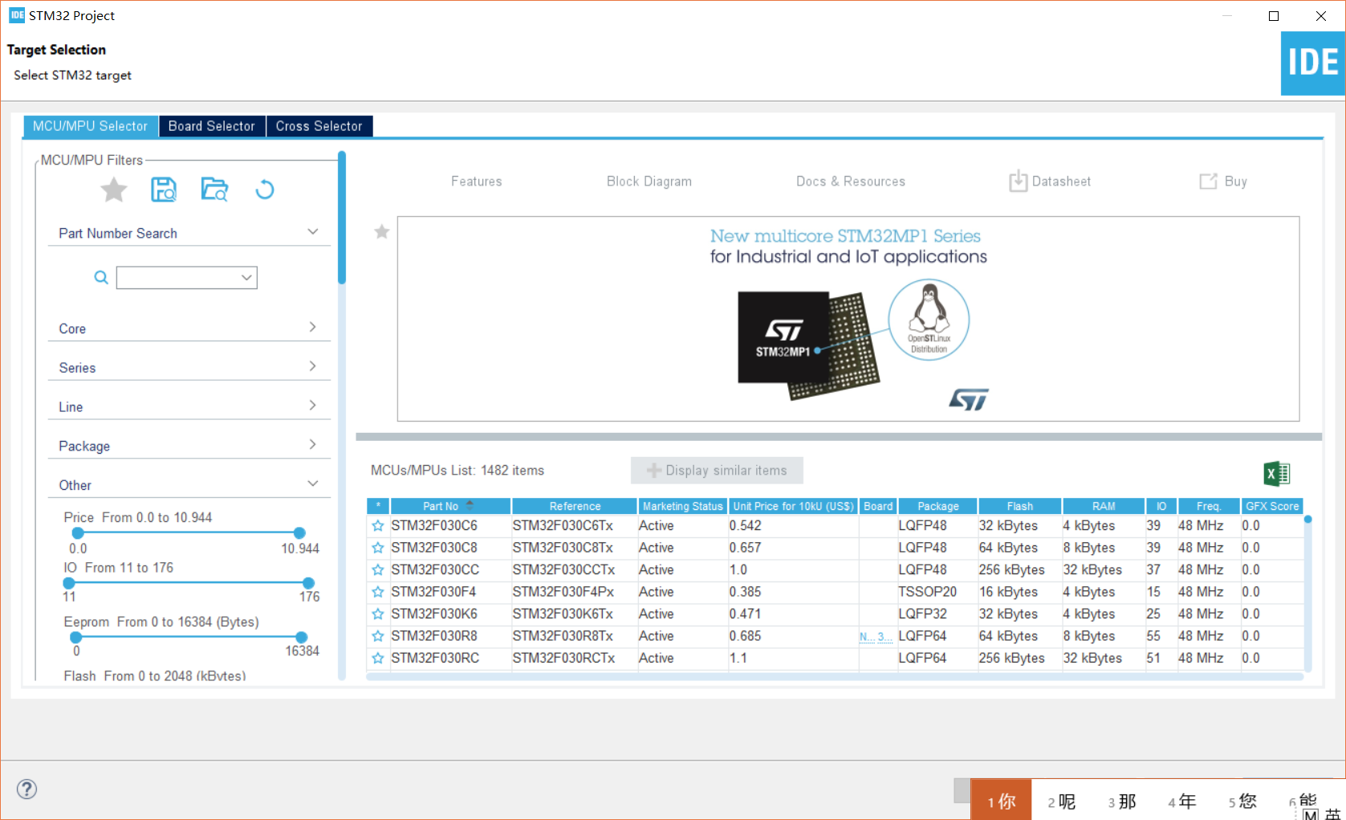Switch to the Cross Selector tab
The width and height of the screenshot is (1346, 820).
[319, 126]
